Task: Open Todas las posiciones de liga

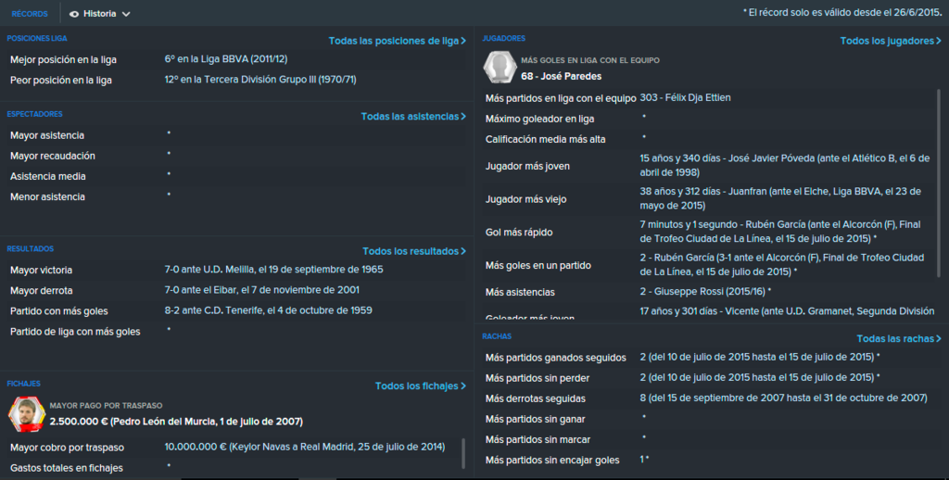Action: click(397, 41)
